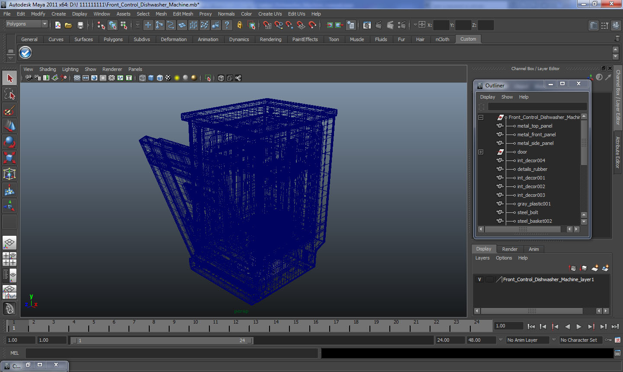
Task: Open Options menu in Layer Editor
Action: point(504,258)
